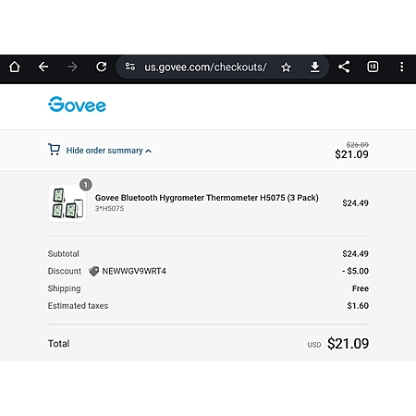
Task: Click the shopping cart icon
Action: point(54,150)
